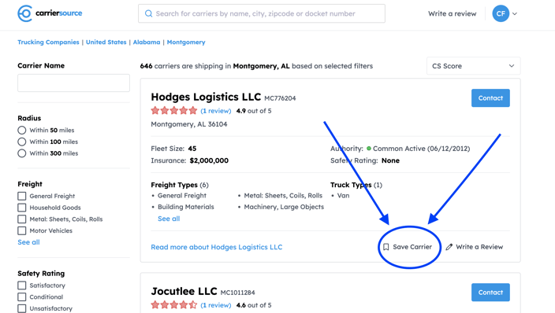555x313 pixels.
Task: Click Jocutlee LLC star rating
Action: coord(173,305)
